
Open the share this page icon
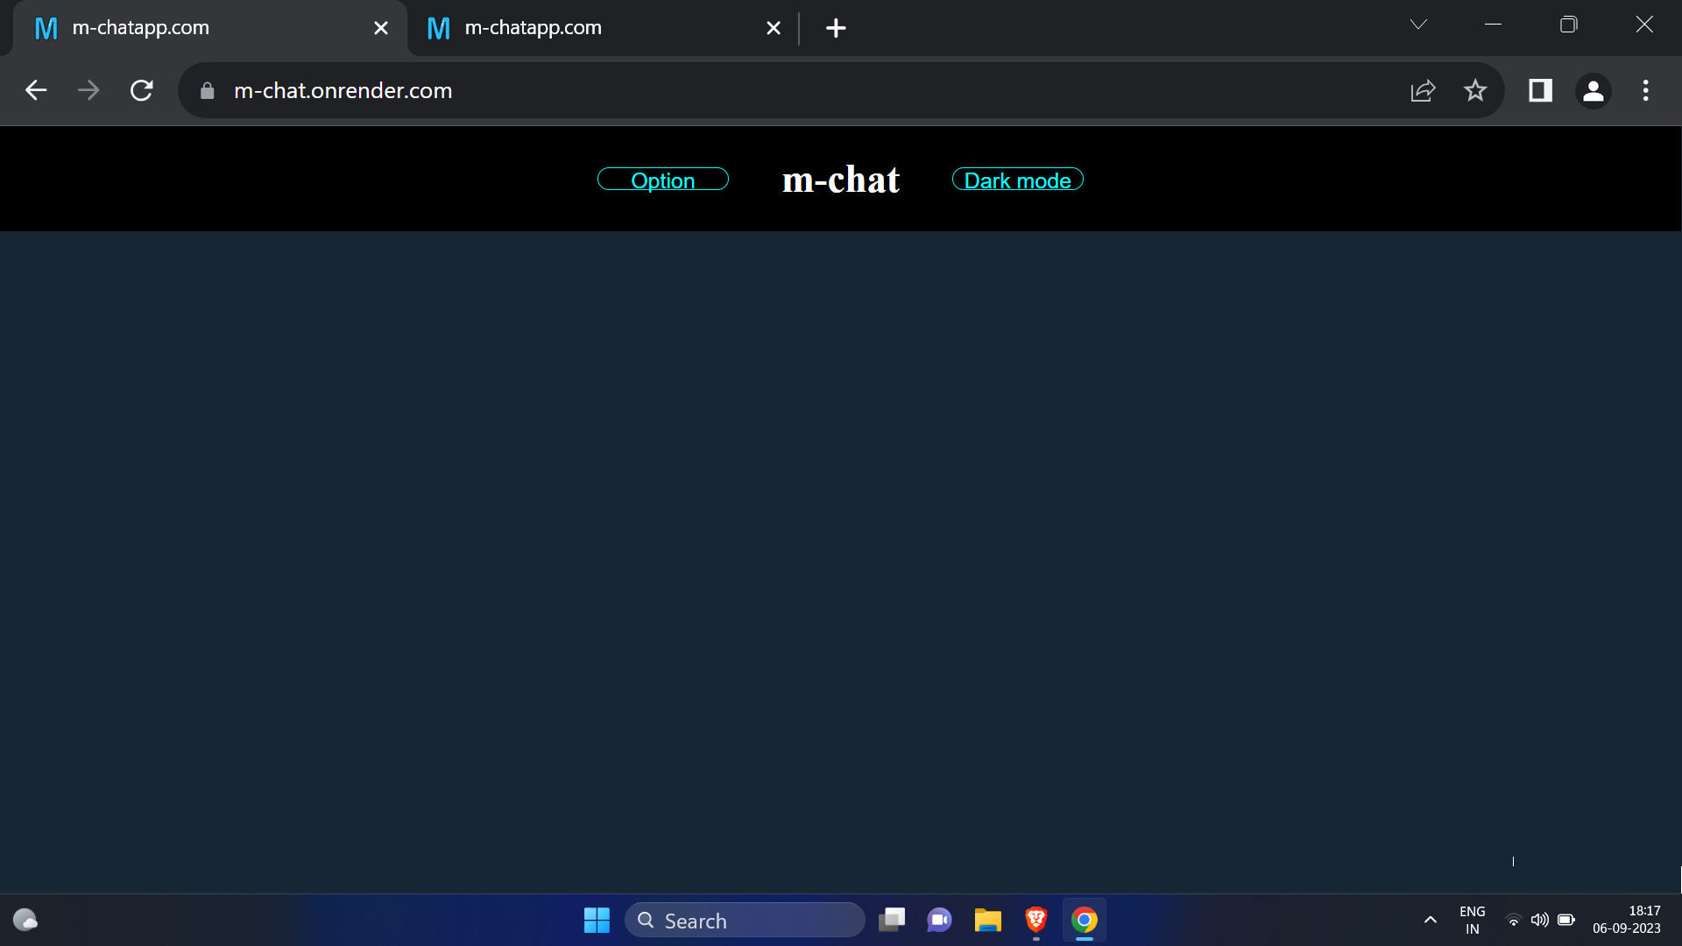point(1423,90)
